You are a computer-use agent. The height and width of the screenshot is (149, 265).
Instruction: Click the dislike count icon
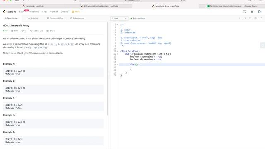(x=22, y=31)
